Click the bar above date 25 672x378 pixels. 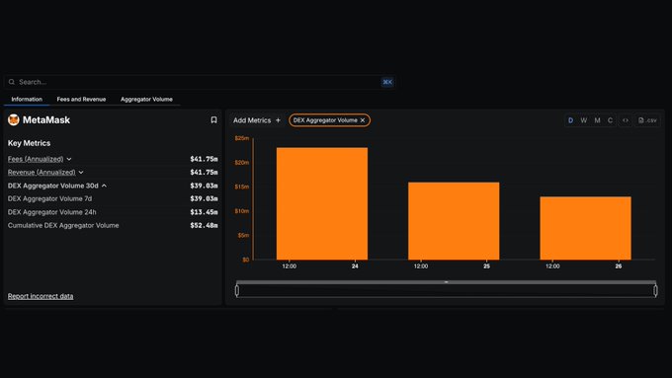454,221
